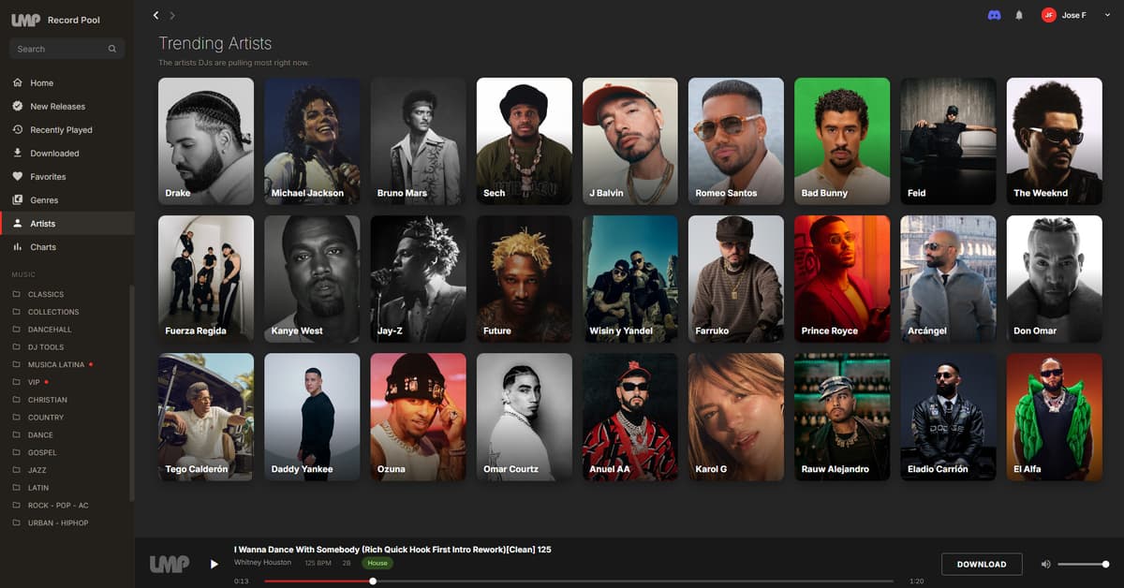
Task: Open the Karol G artist card
Action: (736, 417)
